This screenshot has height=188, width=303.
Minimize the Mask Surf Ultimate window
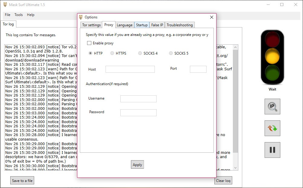pyautogui.click(x=268, y=5)
